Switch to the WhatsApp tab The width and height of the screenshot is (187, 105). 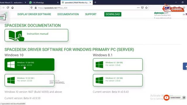pyautogui.click(x=44, y=2)
